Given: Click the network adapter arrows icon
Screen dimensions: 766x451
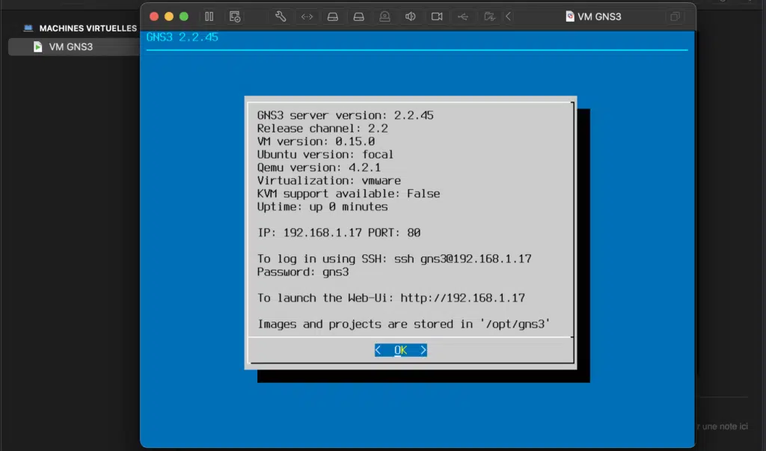Looking at the screenshot, I should pos(307,16).
